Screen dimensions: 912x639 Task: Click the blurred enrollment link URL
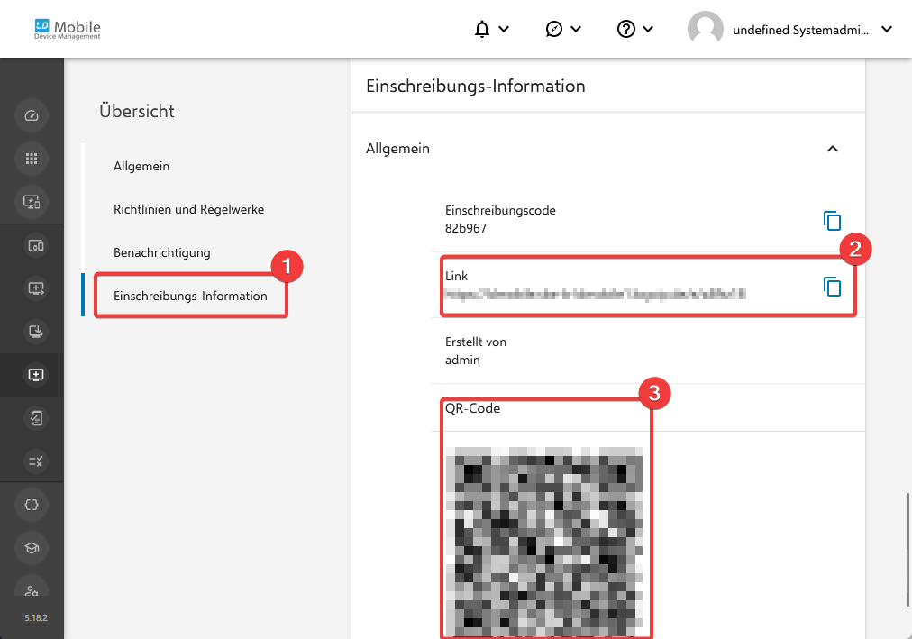[x=595, y=294]
